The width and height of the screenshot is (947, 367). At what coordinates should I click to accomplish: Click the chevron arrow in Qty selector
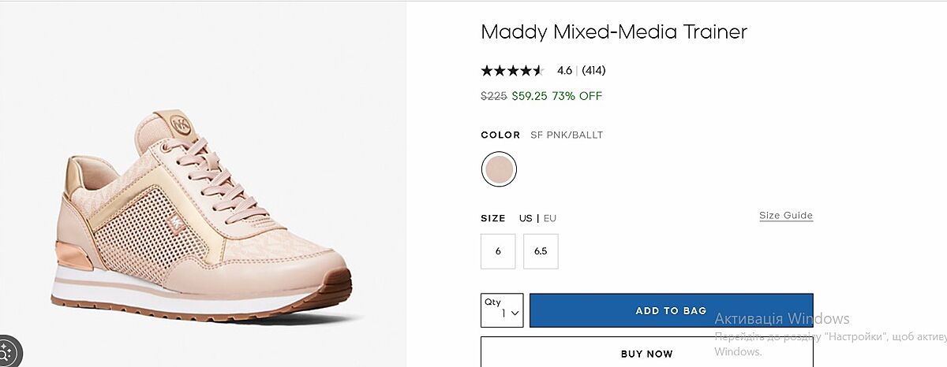coord(515,313)
